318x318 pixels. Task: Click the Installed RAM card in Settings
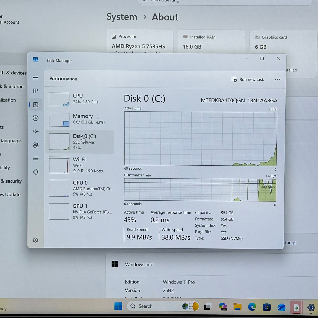click(x=211, y=42)
